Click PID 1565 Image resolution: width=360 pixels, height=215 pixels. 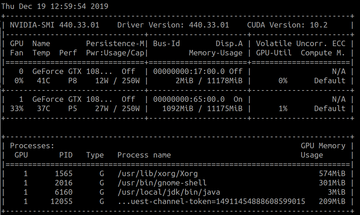[x=64, y=173]
